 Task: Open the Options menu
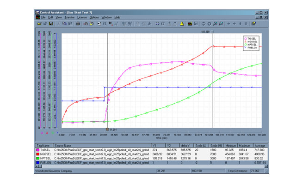click(94, 18)
